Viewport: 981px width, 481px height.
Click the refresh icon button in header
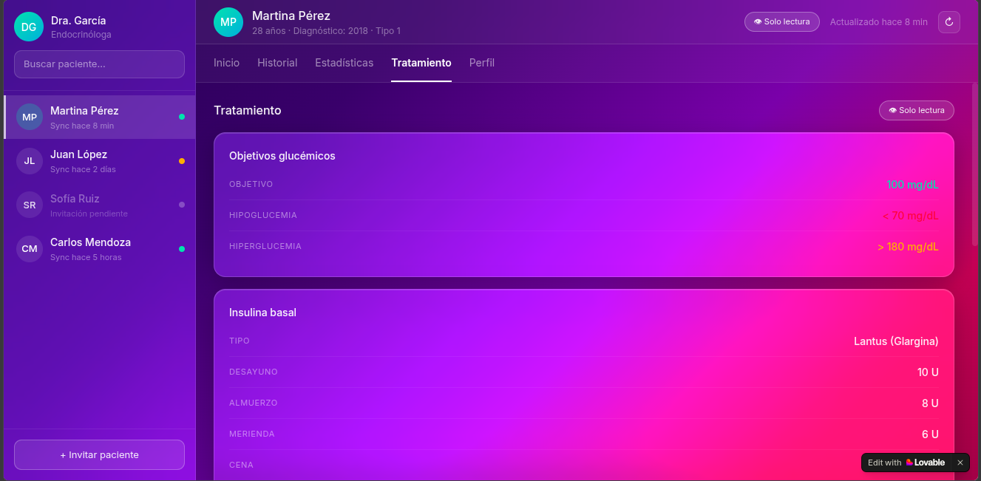[x=949, y=22]
